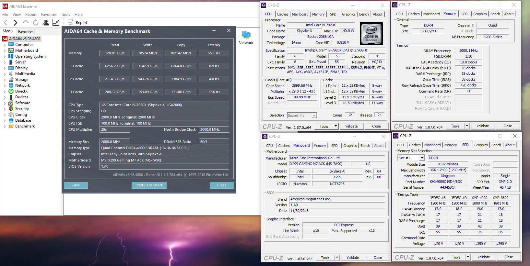
Task: Click the Up arrow icon in AIDA64 toolbar
Action: pos(26,22)
